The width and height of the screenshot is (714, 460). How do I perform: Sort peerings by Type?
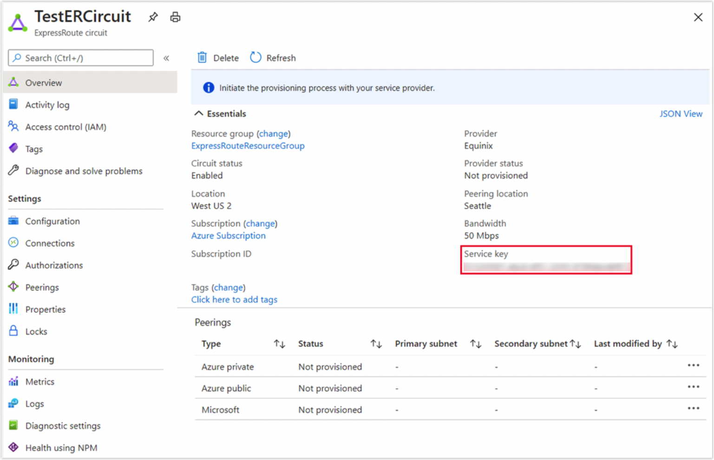[x=279, y=344]
